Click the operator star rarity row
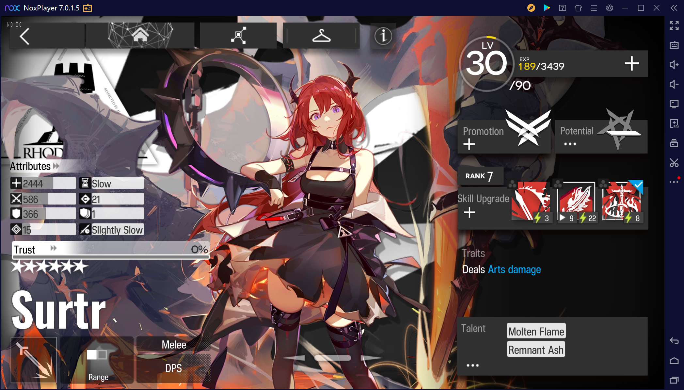This screenshot has width=684, height=390. [x=50, y=267]
